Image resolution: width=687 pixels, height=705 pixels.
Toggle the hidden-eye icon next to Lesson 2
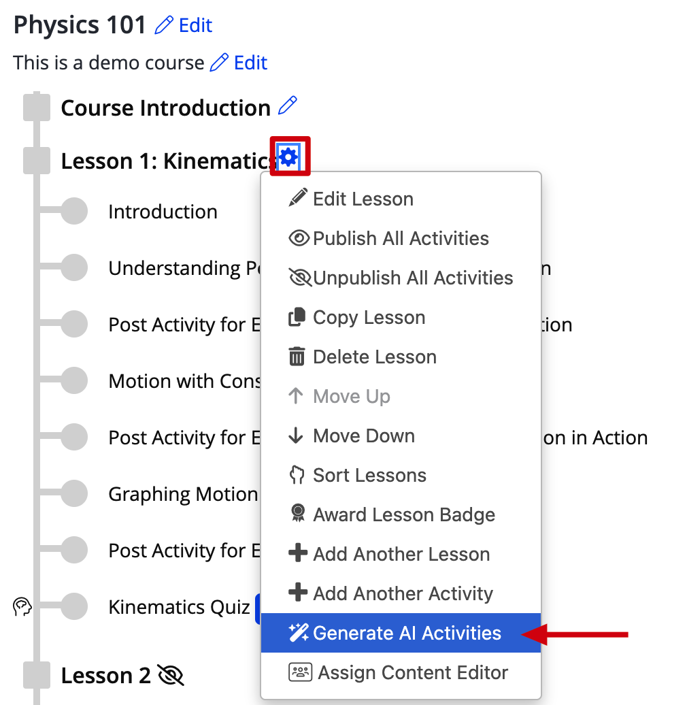coord(171,675)
